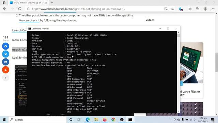The height and width of the screenshot is (123, 218).
Task: View site lock information icon
Action: [28, 9]
